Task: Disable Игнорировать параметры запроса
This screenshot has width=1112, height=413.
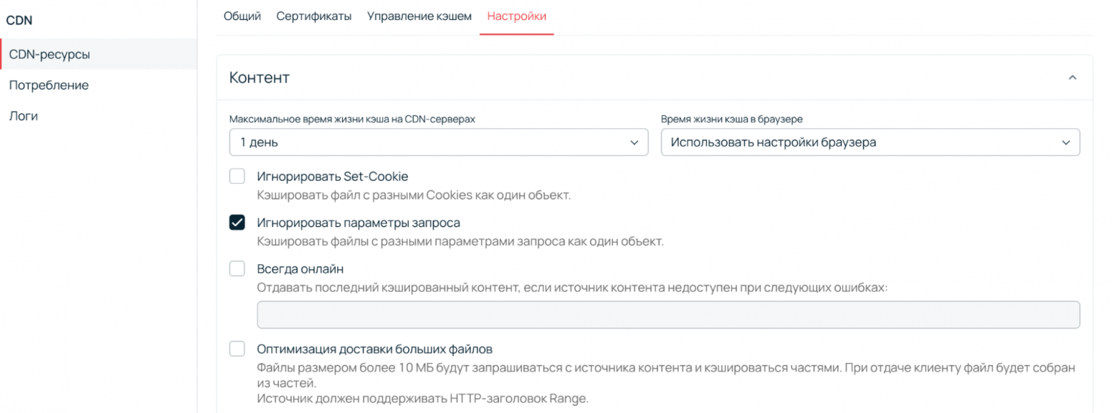Action: point(237,222)
